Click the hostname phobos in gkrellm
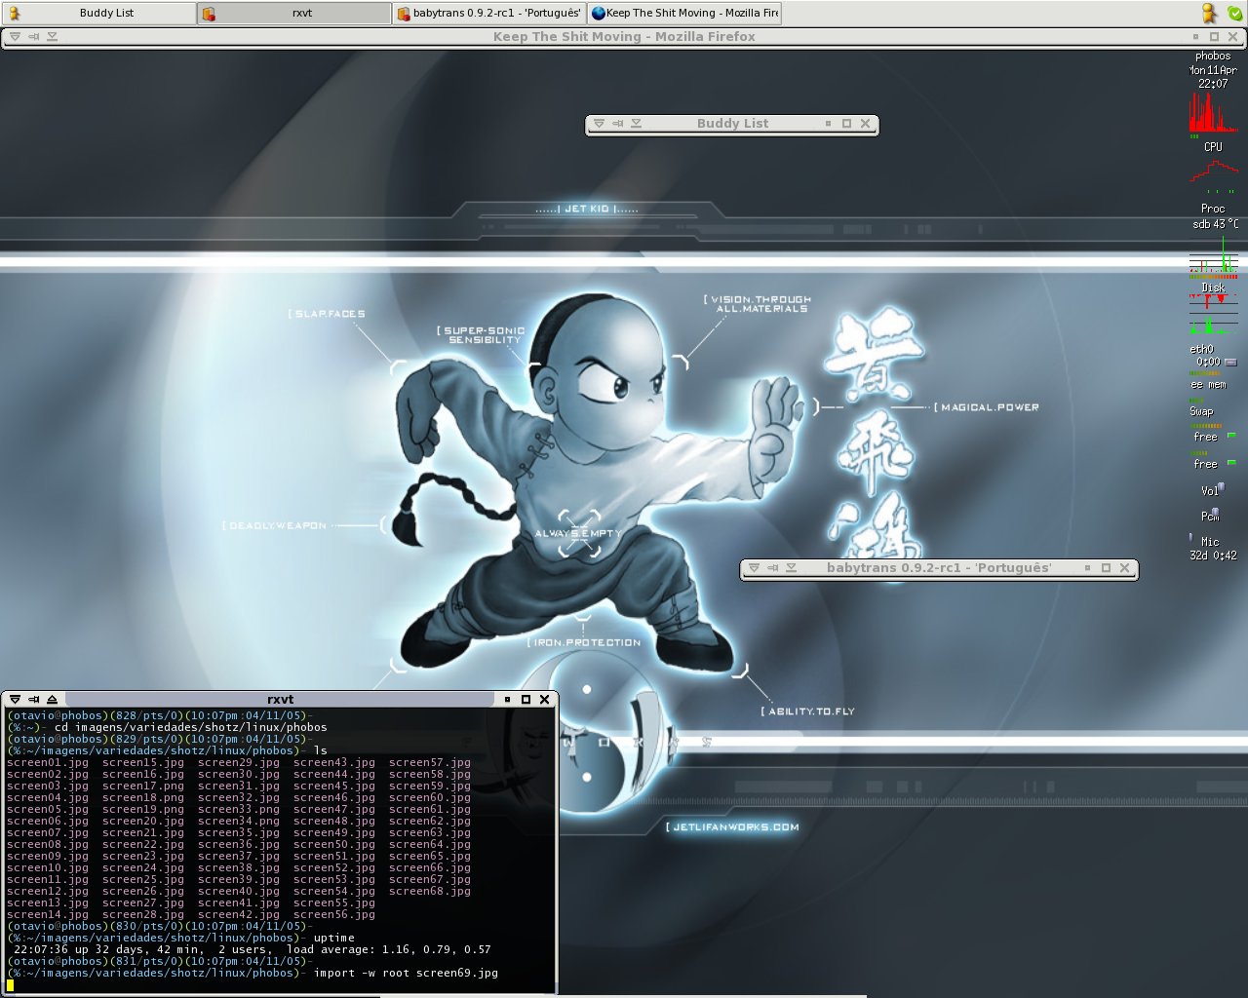This screenshot has width=1248, height=998. point(1213,57)
